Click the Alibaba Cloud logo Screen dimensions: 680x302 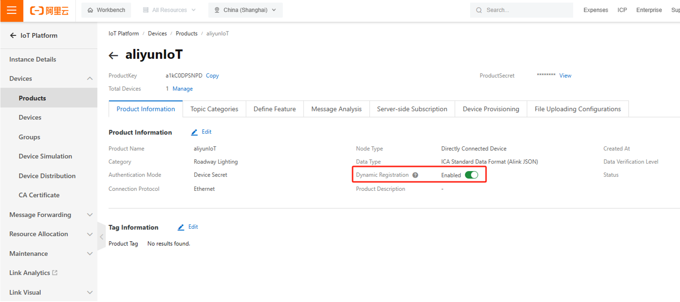[49, 11]
